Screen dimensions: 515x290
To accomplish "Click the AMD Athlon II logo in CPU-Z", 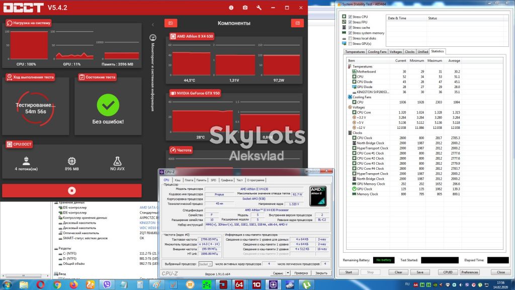I will (318, 196).
